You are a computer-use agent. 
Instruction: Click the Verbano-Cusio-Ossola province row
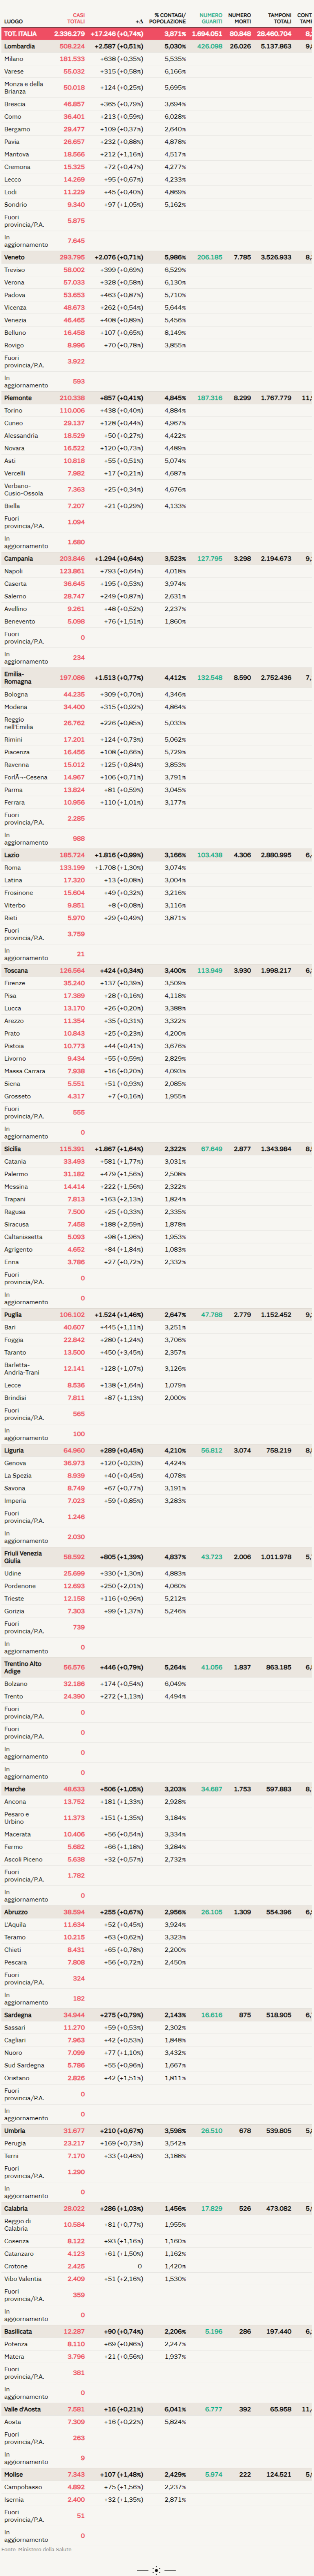click(x=156, y=489)
